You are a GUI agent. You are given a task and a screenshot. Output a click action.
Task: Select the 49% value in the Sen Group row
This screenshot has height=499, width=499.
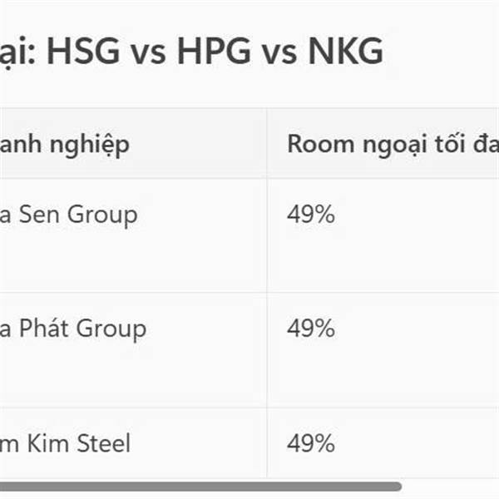pyautogui.click(x=310, y=215)
